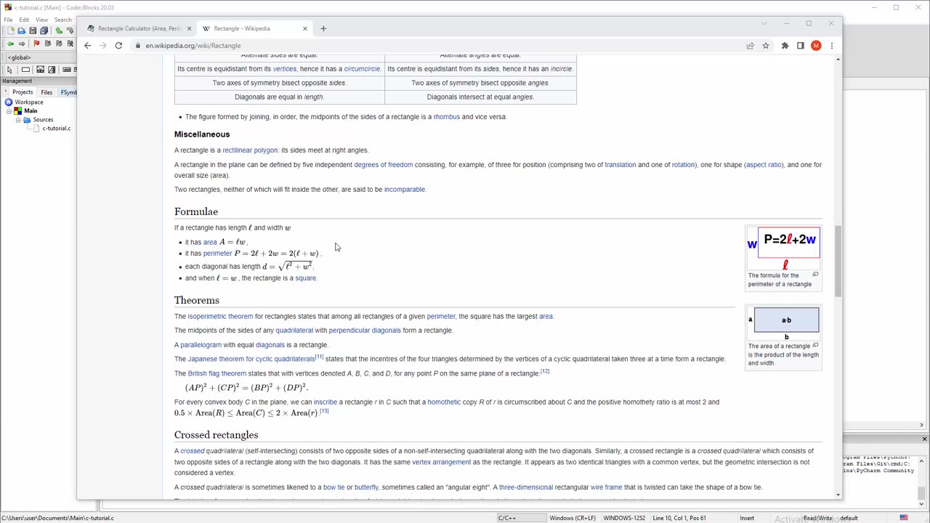Open the Chrome extensions puzzle icon
This screenshot has height=523, width=930.
pyautogui.click(x=785, y=46)
